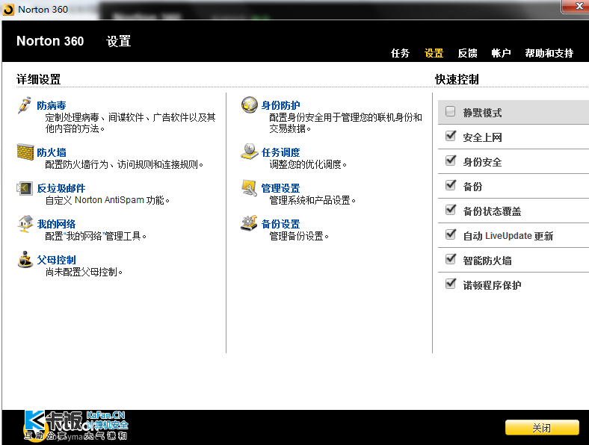589x445 pixels.
Task: Open the 反馈 tab
Action: 467,53
